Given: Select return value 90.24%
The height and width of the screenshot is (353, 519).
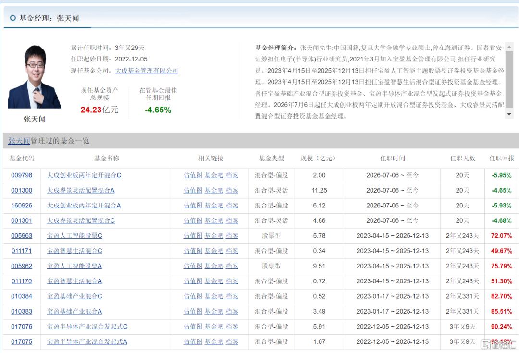Looking at the screenshot, I should point(501,327).
